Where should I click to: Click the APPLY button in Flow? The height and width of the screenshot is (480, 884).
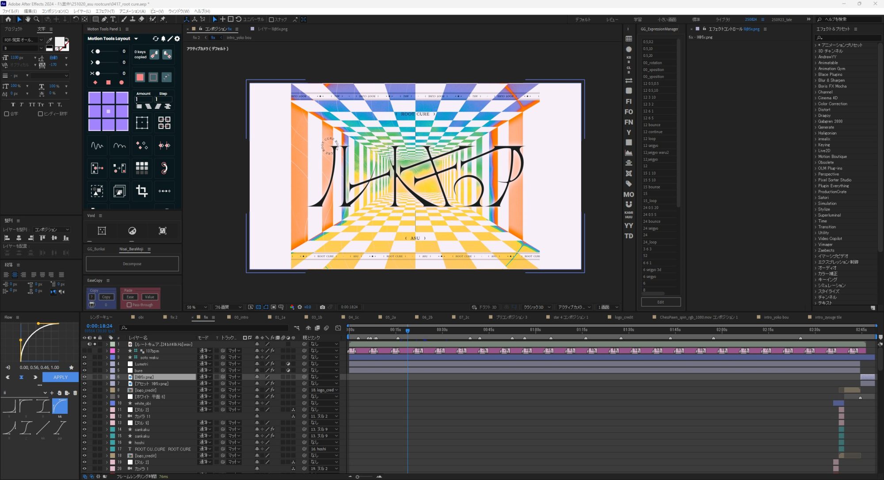tap(61, 377)
